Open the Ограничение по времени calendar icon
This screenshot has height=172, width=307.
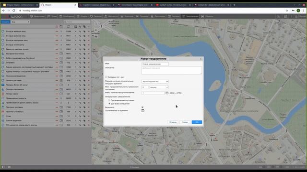(x=143, y=110)
